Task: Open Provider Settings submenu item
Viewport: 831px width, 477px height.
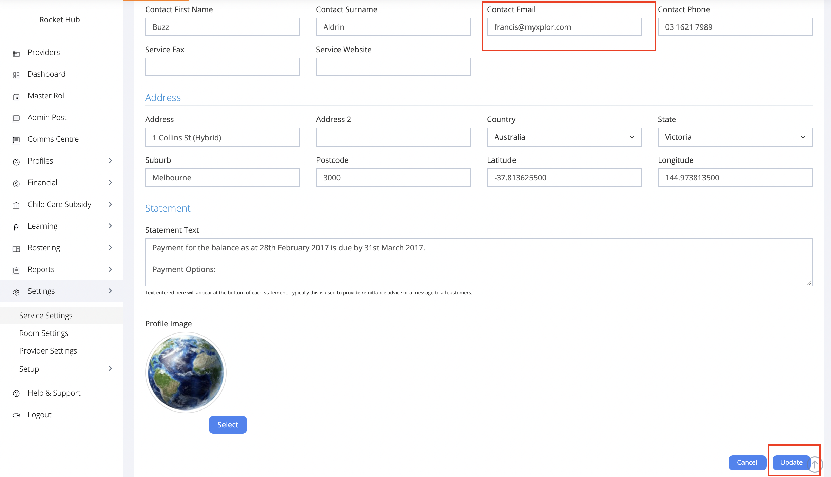Action: [48, 351]
